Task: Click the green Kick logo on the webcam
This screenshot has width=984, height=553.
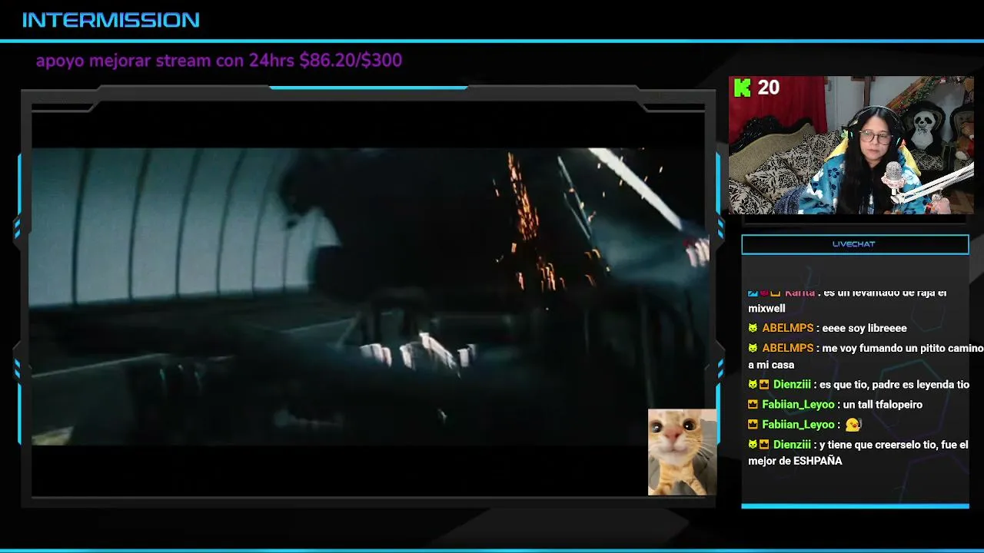Action: tap(742, 88)
